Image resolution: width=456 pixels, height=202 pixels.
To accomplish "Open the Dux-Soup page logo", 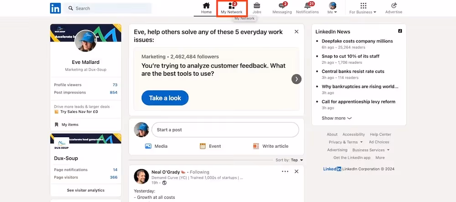I will (62, 144).
